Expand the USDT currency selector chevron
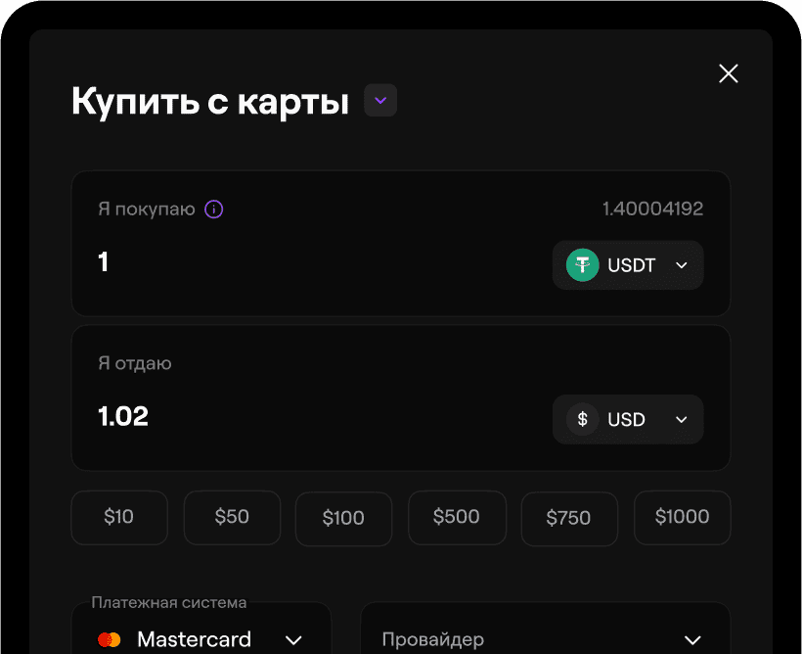802x654 pixels. point(682,265)
